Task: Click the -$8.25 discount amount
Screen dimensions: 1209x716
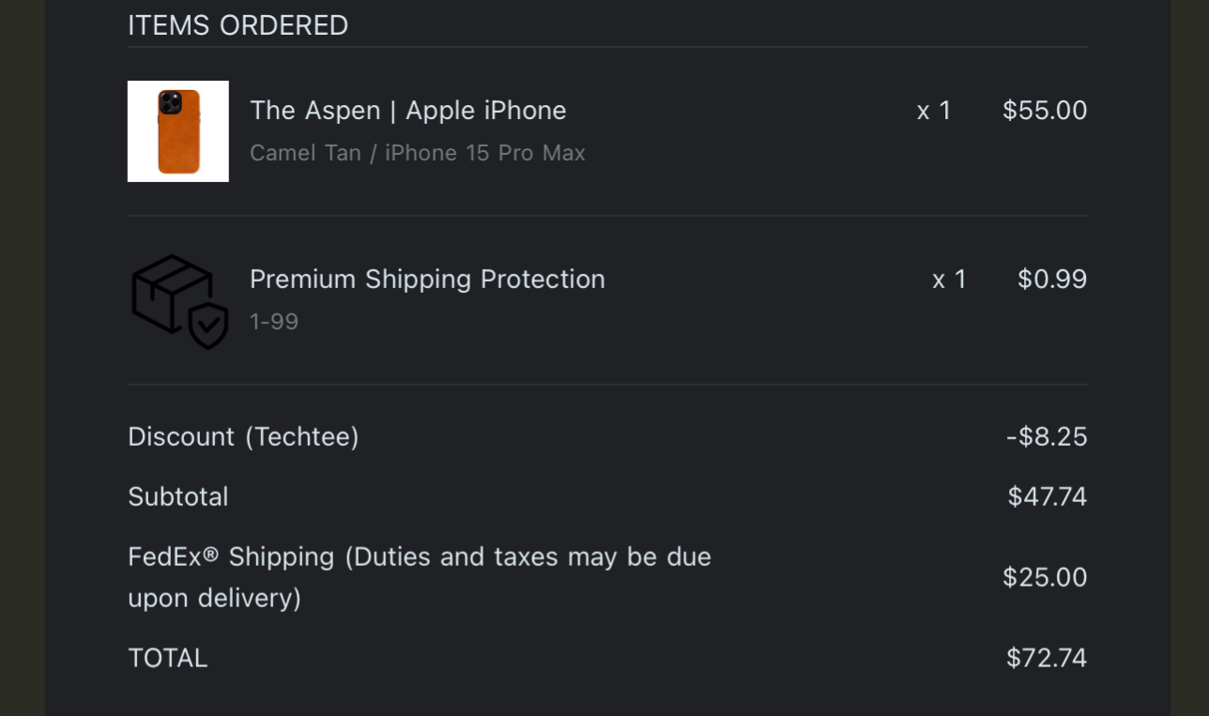Action: tap(1046, 437)
